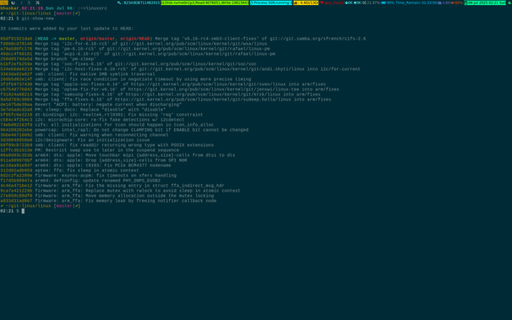Click 't8103: Fix PCIe BCM4377 nodename' commit
Image resolution: width=512 pixels, height=320 pixels.
(85, 165)
